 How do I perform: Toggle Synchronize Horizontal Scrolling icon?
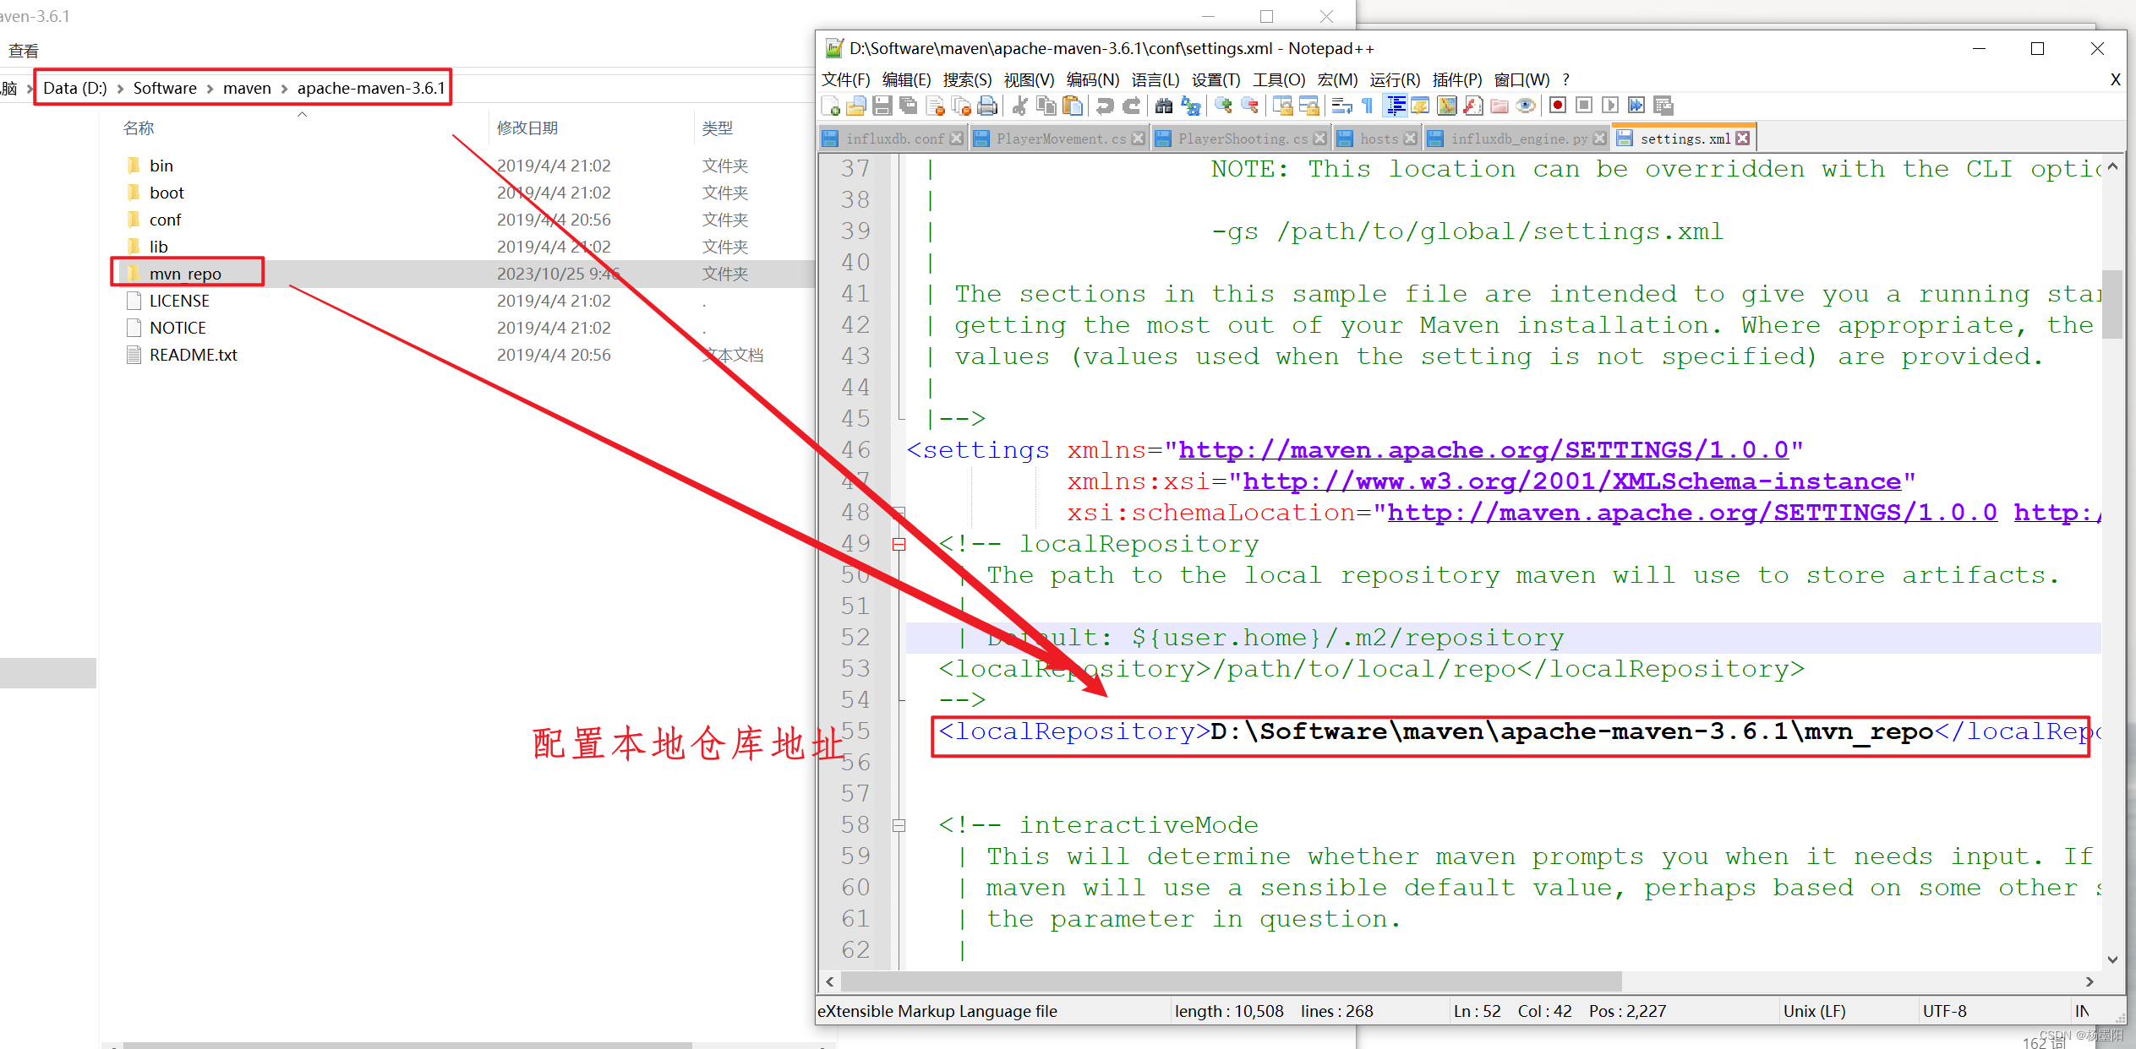click(x=1308, y=106)
